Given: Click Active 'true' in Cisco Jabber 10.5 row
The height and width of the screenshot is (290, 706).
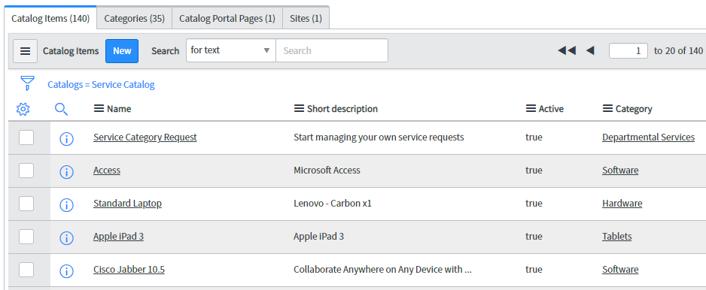Looking at the screenshot, I should click(x=534, y=269).
